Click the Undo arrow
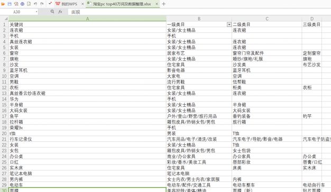Image resolution: width=331 pixels, height=192 pixels. coord(35,4)
